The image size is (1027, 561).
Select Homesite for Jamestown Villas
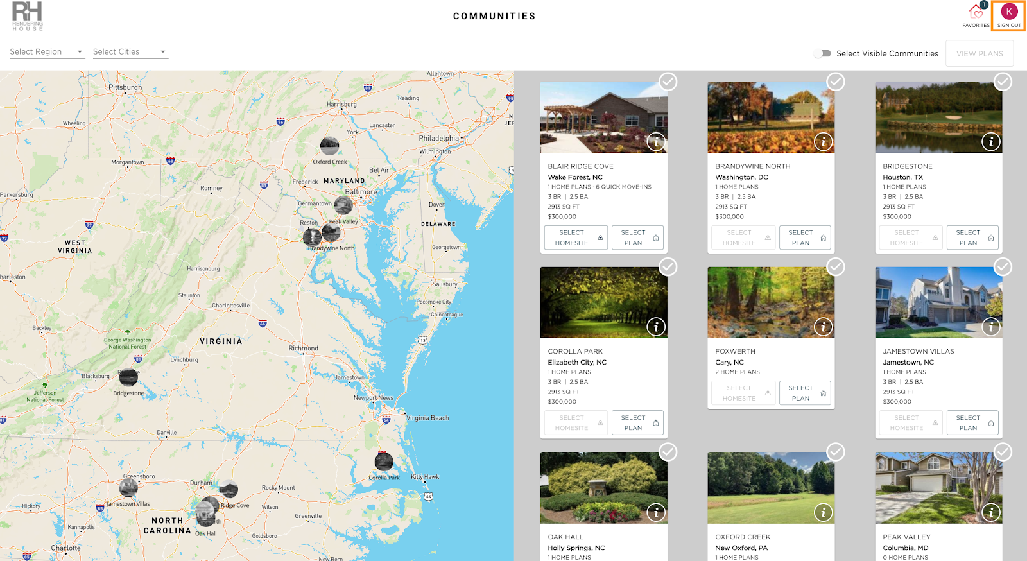point(911,422)
